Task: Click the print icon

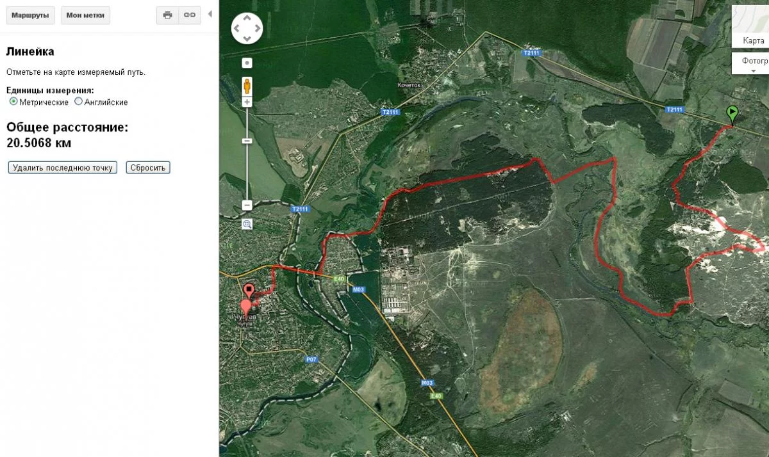Action: point(167,15)
